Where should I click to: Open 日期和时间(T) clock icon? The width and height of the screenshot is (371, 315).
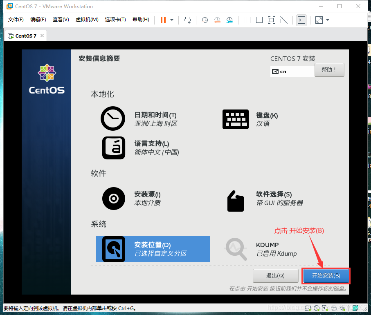(113, 118)
